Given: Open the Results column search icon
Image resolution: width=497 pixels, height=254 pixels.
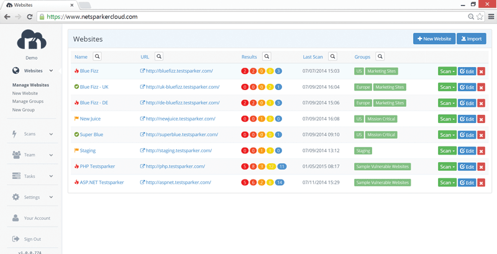Looking at the screenshot, I should [x=267, y=57].
